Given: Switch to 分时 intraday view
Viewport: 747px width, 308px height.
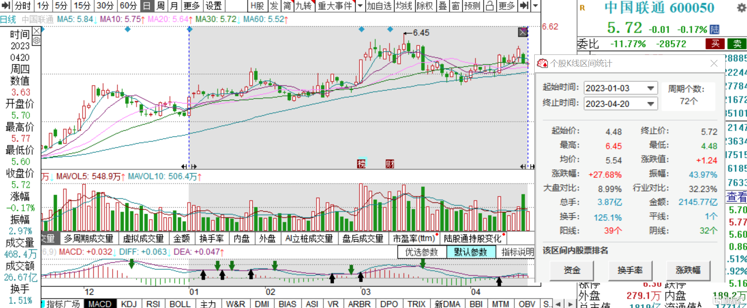Looking at the screenshot, I should point(22,6).
